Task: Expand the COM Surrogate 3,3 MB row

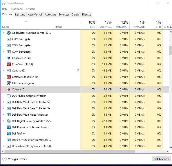Action: 3,52
